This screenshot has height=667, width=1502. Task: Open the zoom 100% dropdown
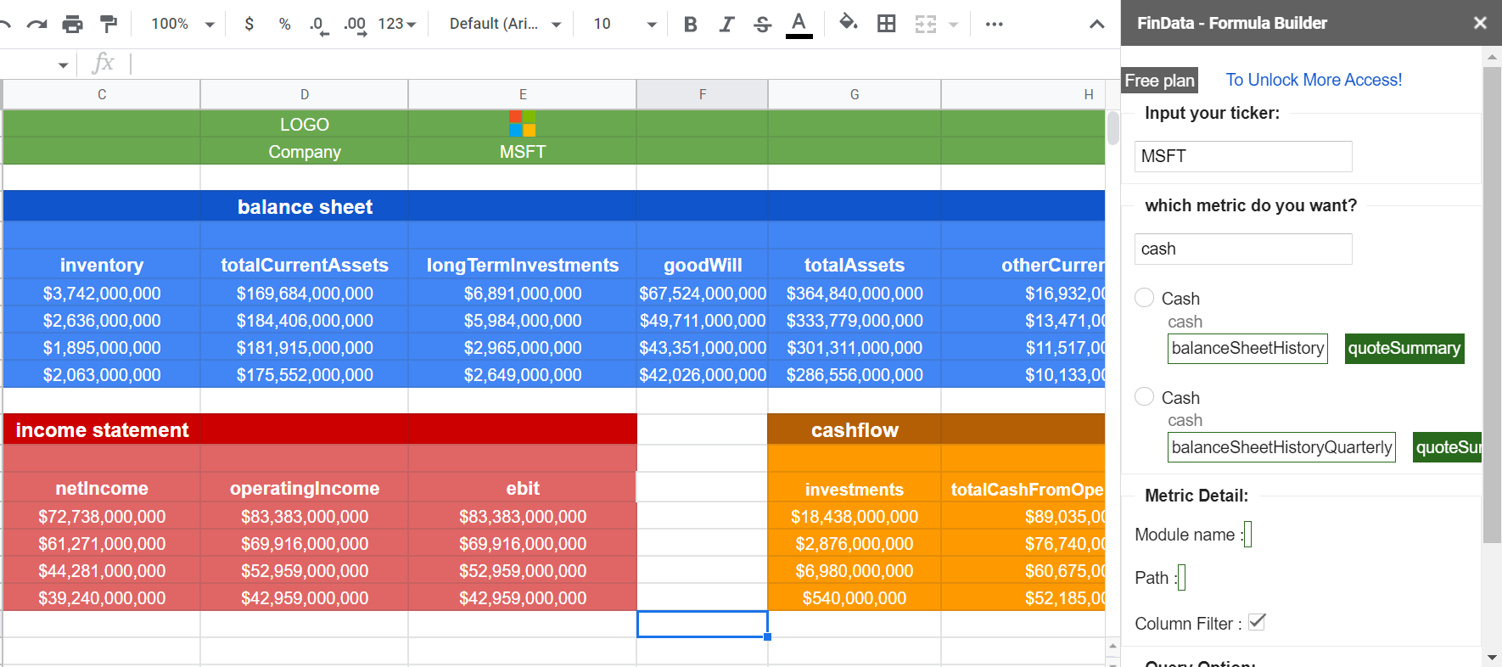pyautogui.click(x=182, y=24)
